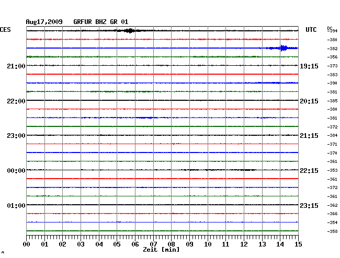Select the 21:00 local time label
Screen dimensions: 340x258
[16, 66]
